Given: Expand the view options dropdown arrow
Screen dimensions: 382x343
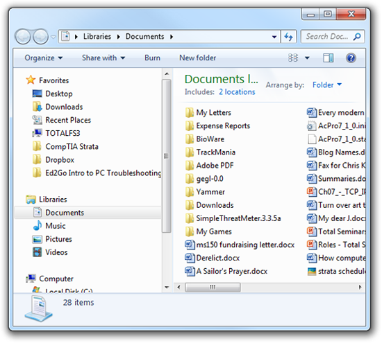Looking at the screenshot, I should [307, 58].
